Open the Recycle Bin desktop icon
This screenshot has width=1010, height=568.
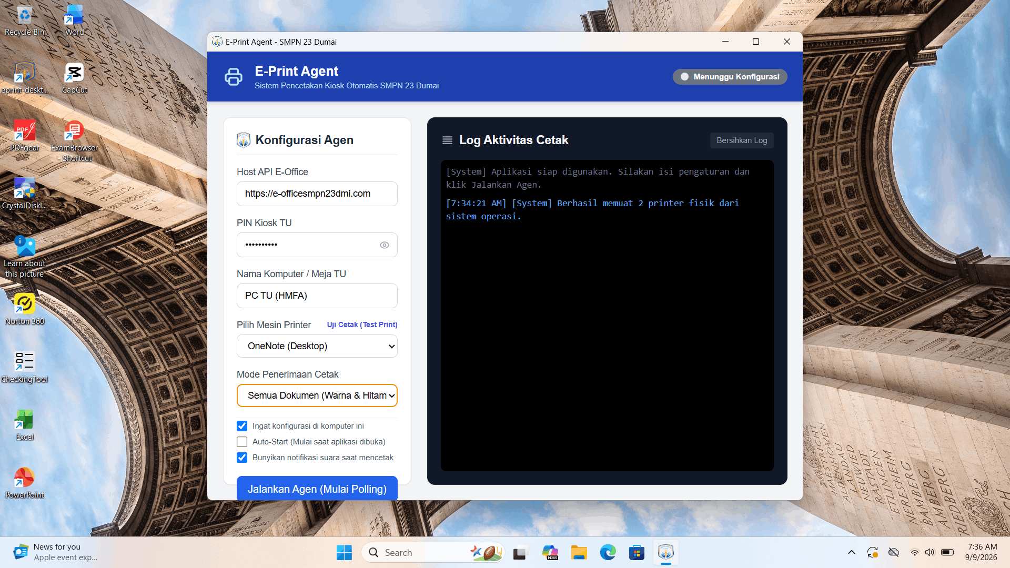pos(24,21)
